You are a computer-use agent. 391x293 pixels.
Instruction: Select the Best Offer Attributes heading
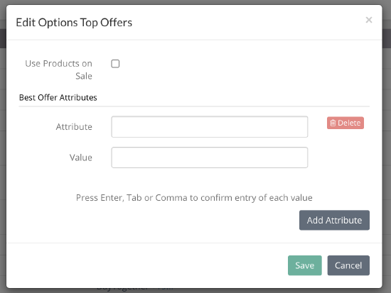click(58, 98)
